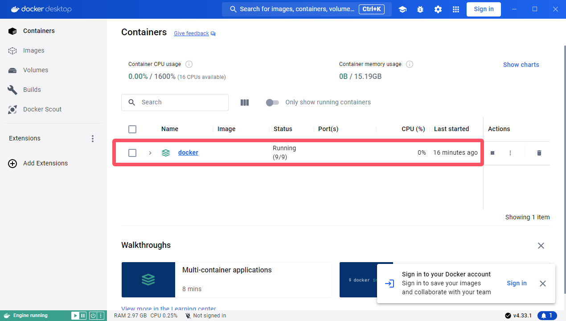Click View more in the Learning center

click(168, 309)
